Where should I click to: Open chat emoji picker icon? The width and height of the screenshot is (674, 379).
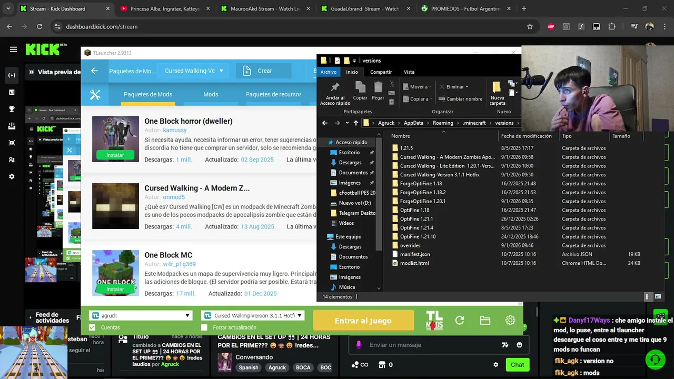click(x=519, y=345)
